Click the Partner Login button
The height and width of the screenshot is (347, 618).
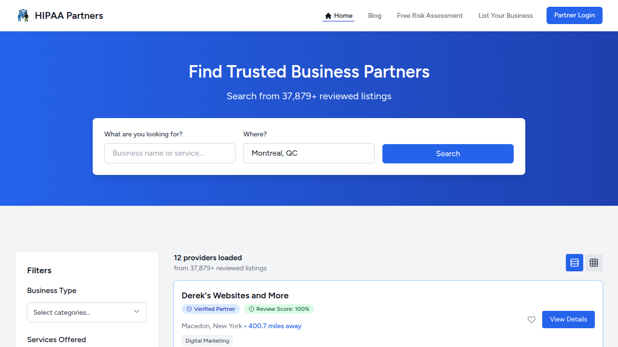tap(575, 15)
